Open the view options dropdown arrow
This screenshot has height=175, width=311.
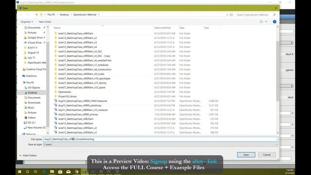[266, 22]
